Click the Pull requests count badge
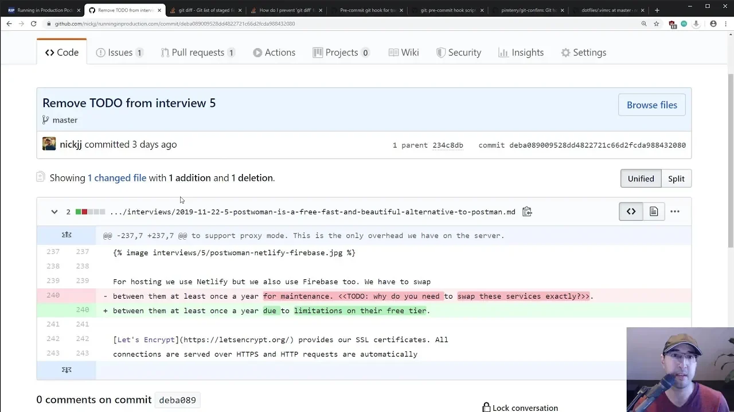Viewport: 734px width, 412px height. 231,53
